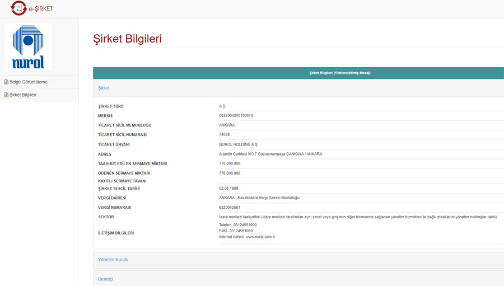Click the VERGİ DAİRESİ label
The height and width of the screenshot is (286, 504).
112,198
